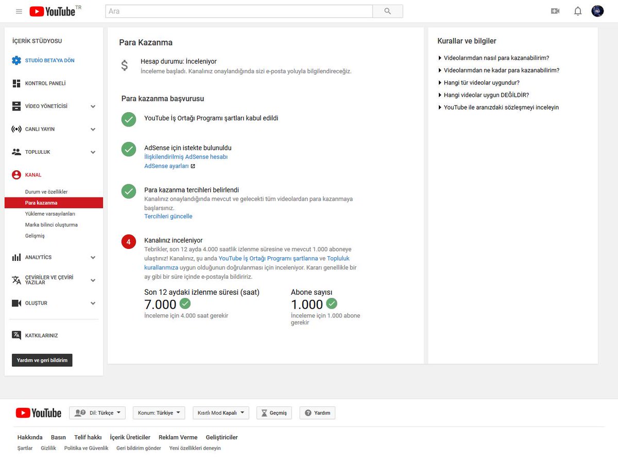Click the search magnifier button
This screenshot has width=618, height=465.
pyautogui.click(x=388, y=11)
